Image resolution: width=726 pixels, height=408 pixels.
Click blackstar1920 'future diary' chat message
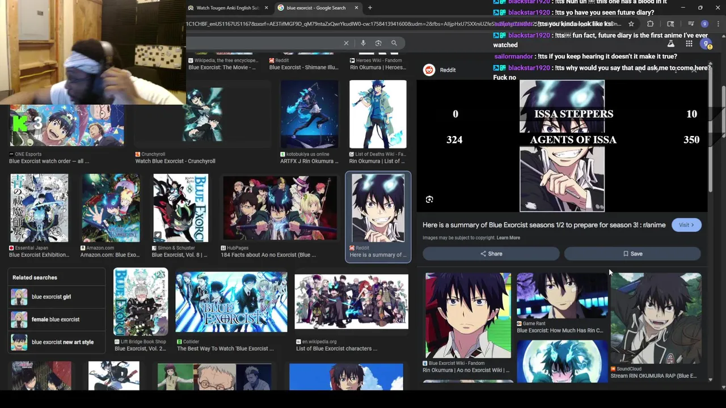pos(573,12)
